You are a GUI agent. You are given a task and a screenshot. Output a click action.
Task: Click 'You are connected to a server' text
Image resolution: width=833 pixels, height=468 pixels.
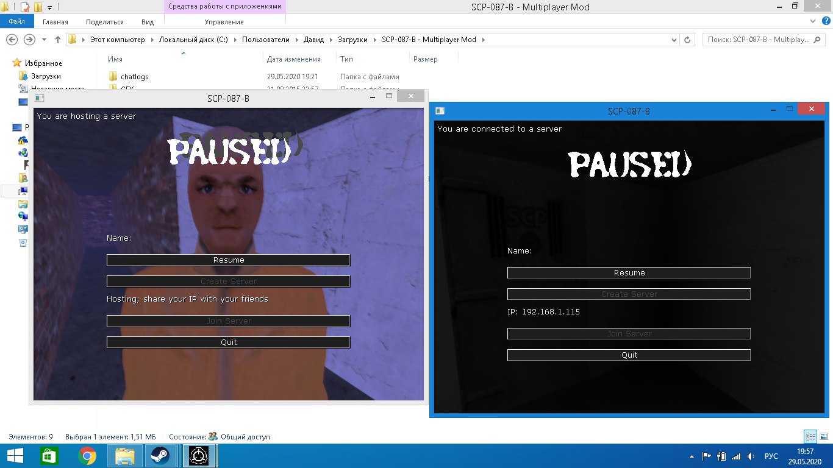[x=499, y=129]
